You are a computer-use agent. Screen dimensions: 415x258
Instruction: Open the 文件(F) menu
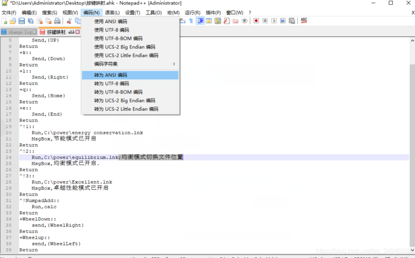9,13
